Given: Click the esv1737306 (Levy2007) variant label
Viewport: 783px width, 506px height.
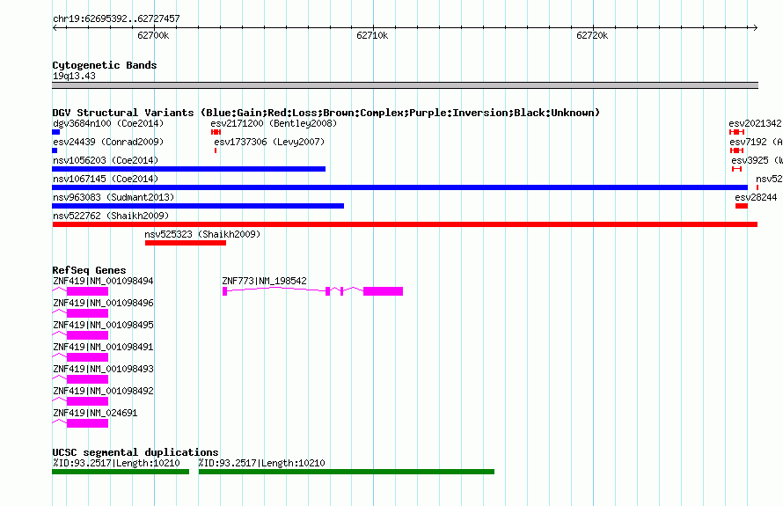Looking at the screenshot, I should click(x=269, y=142).
